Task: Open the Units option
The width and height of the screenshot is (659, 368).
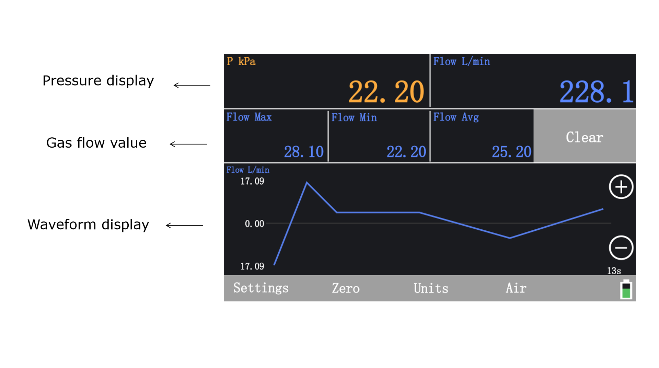Action: 431,288
